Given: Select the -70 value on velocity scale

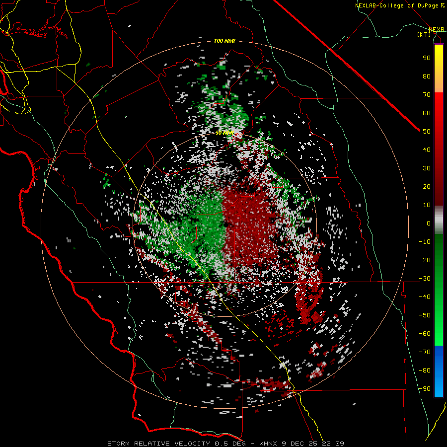Looking at the screenshot, I should pyautogui.click(x=425, y=352).
